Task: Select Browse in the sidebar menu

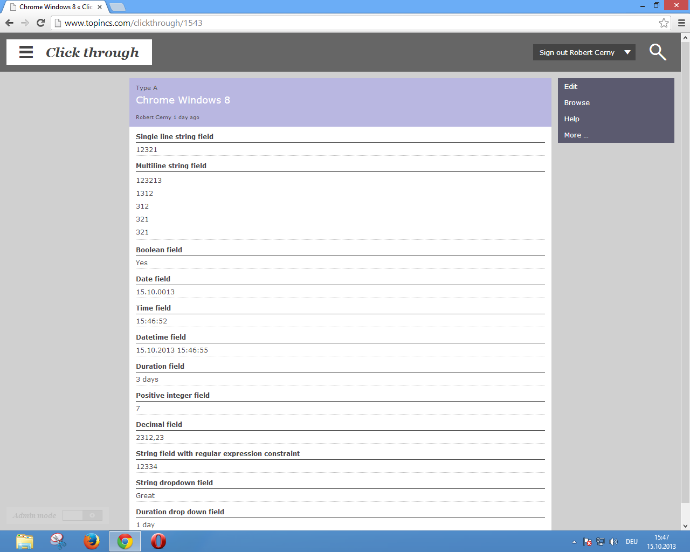Action: click(577, 103)
